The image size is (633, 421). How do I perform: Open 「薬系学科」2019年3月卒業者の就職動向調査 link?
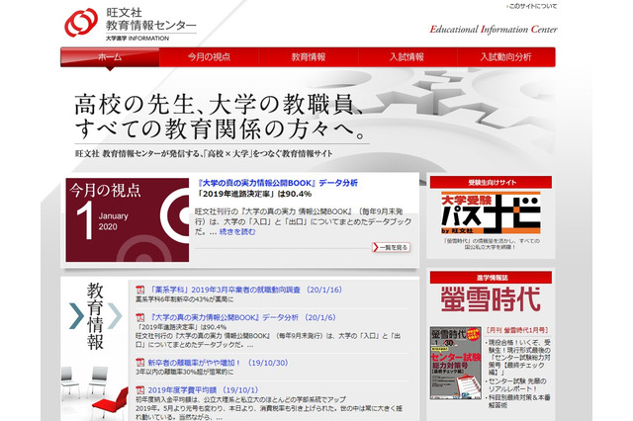(245, 290)
